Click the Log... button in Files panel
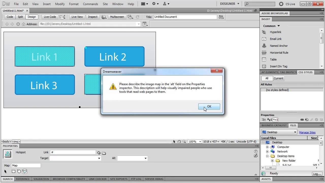 [x=317, y=174]
